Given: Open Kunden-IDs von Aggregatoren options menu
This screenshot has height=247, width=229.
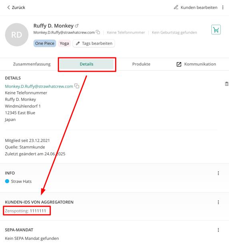Looking at the screenshot, I should coord(218,202).
